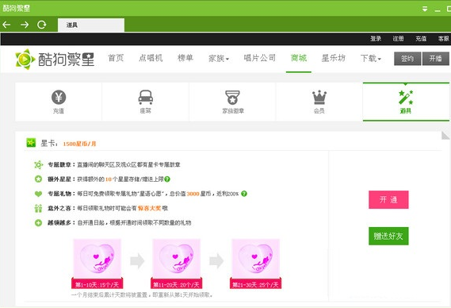The width and height of the screenshot is (451, 308).
Task: Open the title bar dropdown menu icon
Action: pyautogui.click(x=425, y=9)
